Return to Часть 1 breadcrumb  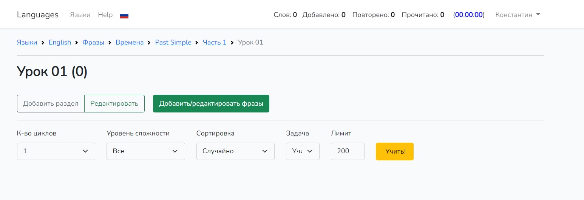[x=215, y=42]
